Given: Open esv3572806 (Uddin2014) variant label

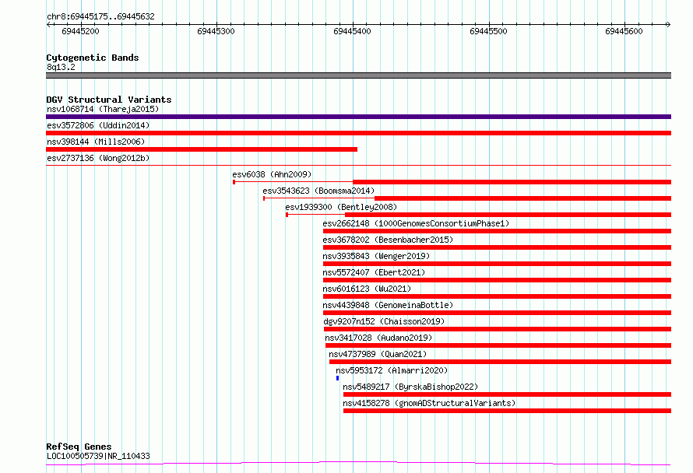Looking at the screenshot, I should click(x=98, y=125).
